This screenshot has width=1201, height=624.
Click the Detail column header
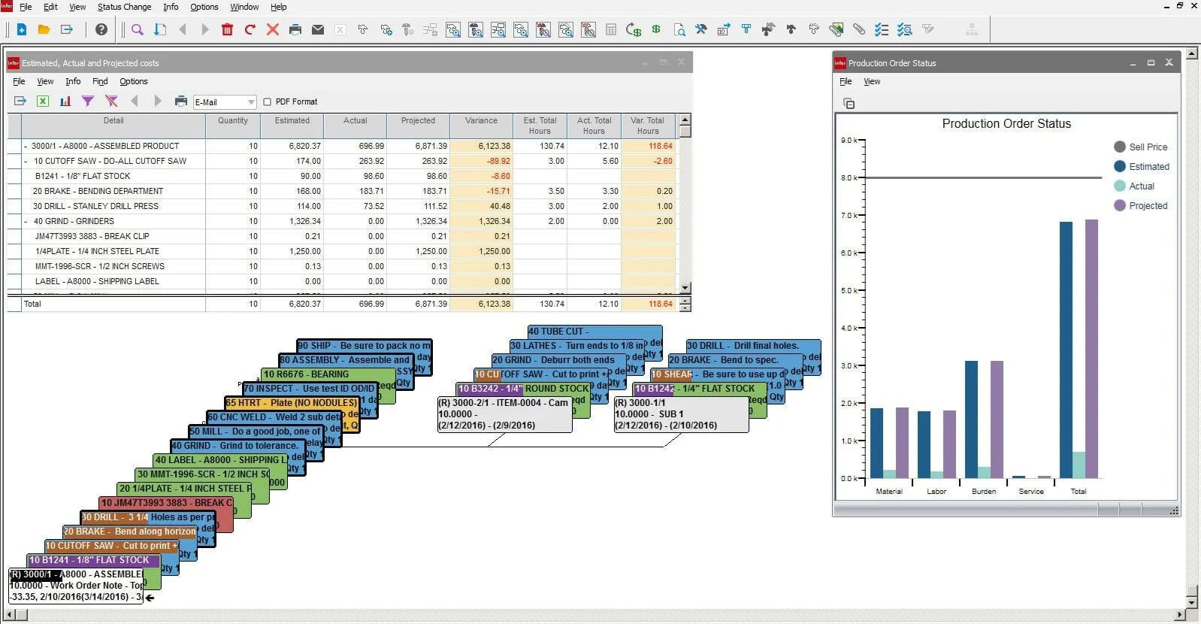(113, 126)
